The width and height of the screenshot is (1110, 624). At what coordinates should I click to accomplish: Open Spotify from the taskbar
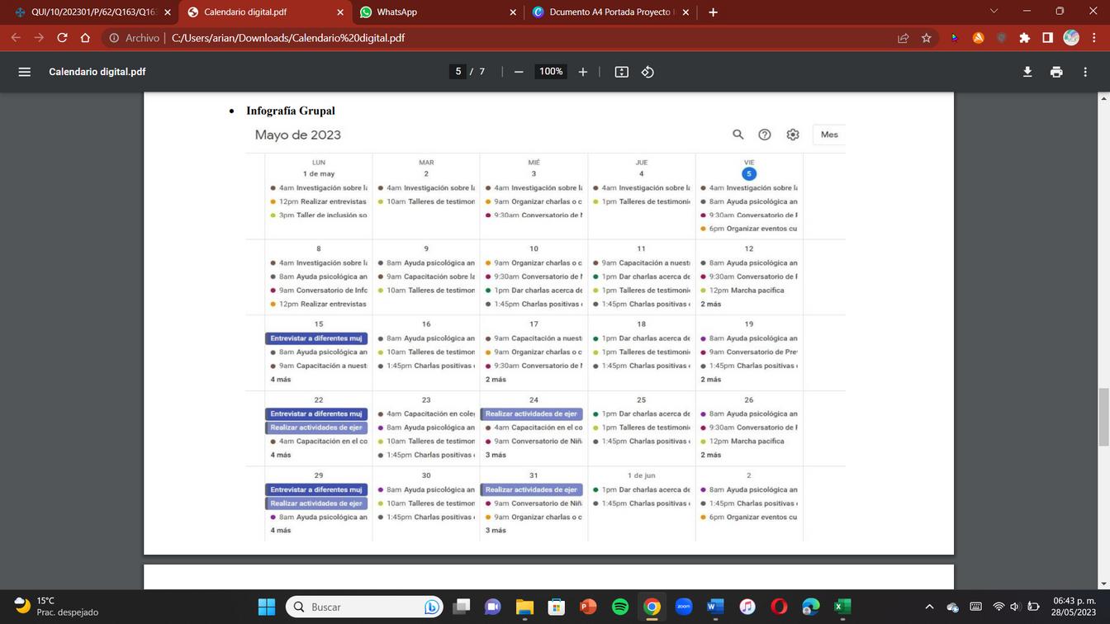pyautogui.click(x=619, y=607)
